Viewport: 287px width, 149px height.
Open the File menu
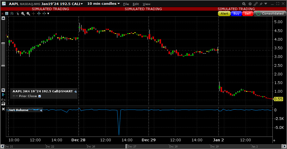(x=126, y=4)
